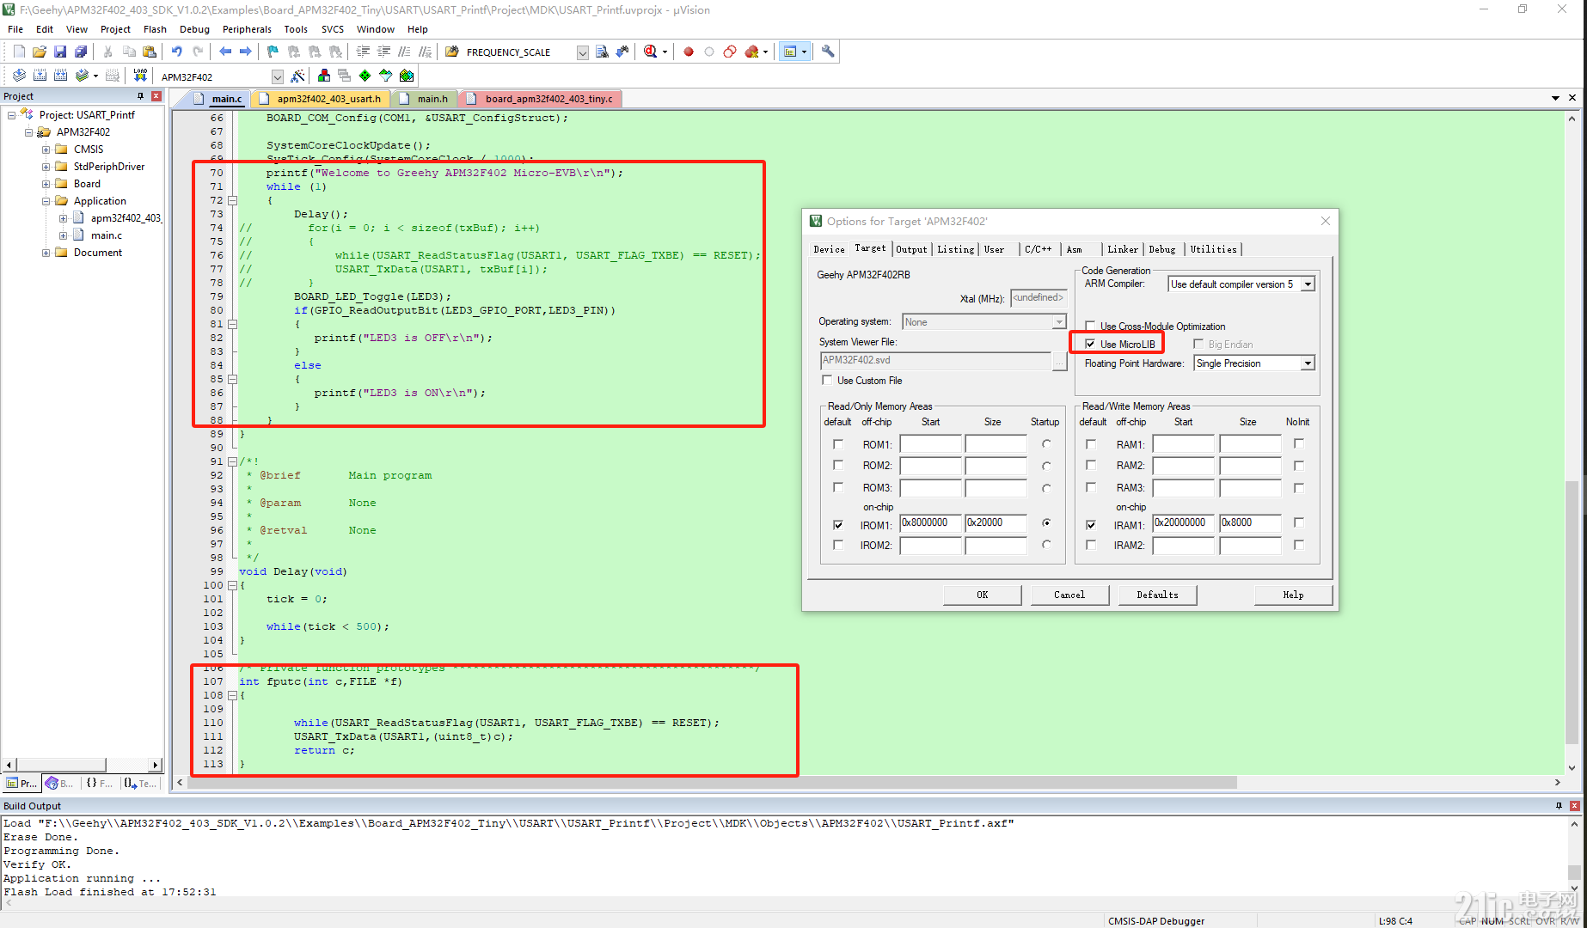Build the target with the Build icon
Screen dimensions: 1587x928
tap(40, 76)
